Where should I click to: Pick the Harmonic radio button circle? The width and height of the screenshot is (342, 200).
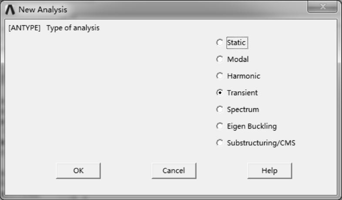(219, 76)
